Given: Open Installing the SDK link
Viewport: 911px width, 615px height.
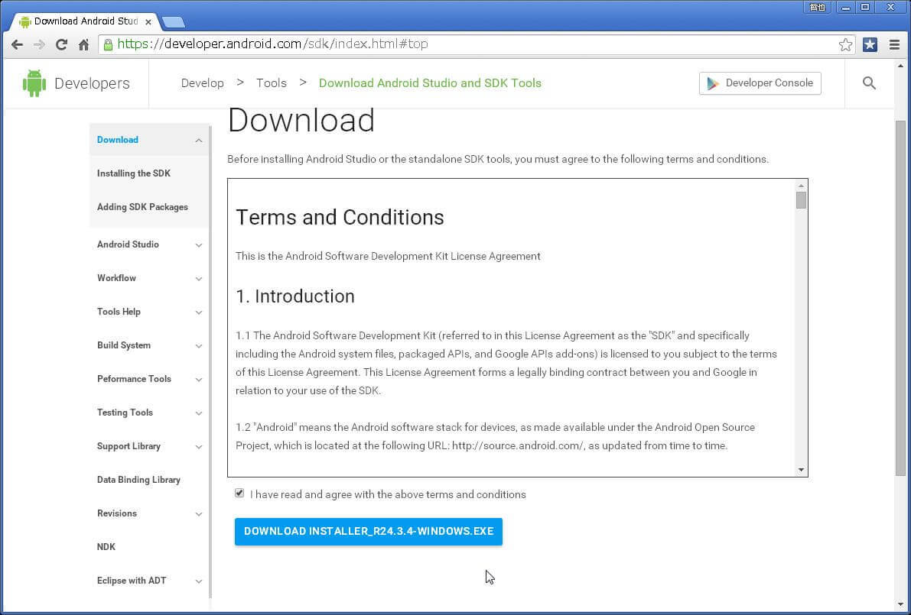Looking at the screenshot, I should [x=134, y=173].
